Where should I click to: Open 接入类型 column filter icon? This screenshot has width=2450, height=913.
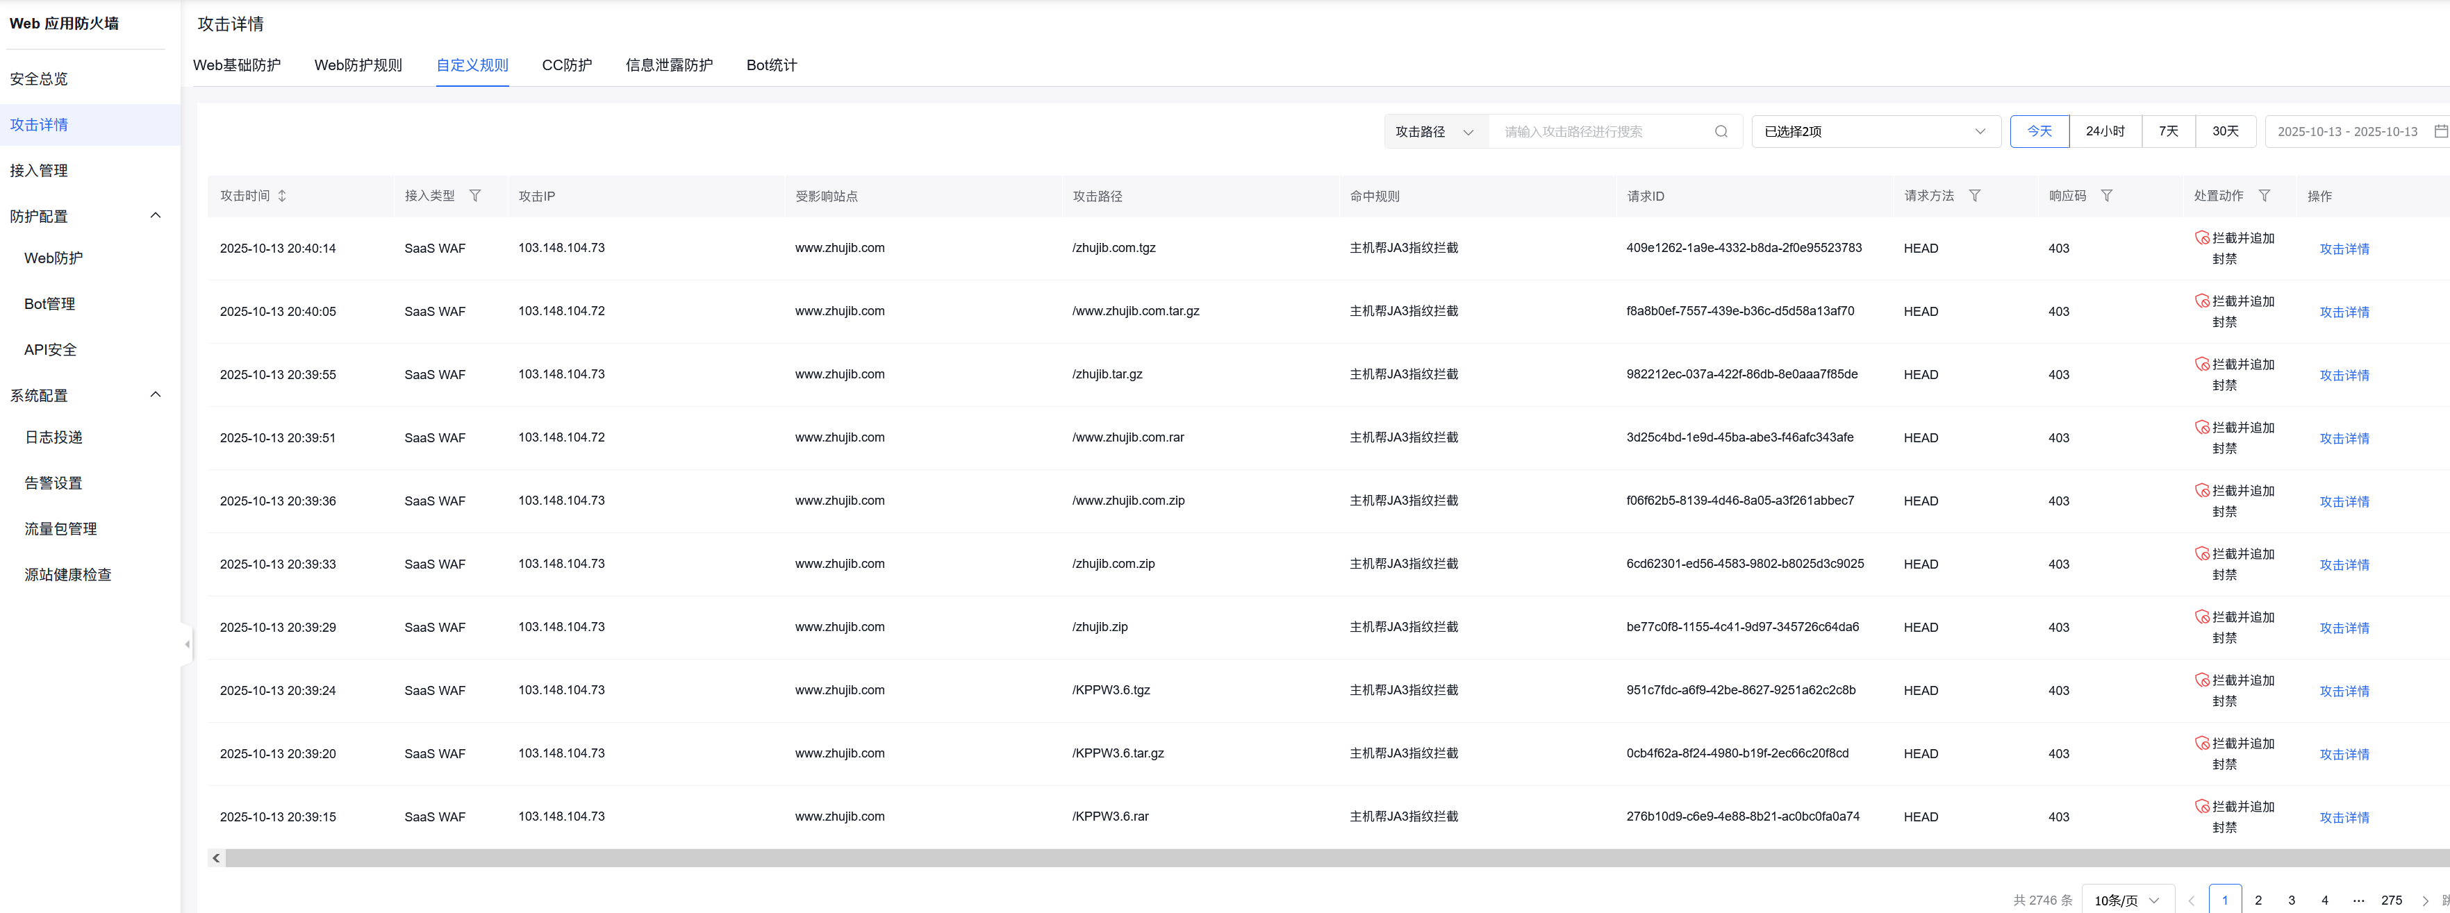click(x=474, y=196)
